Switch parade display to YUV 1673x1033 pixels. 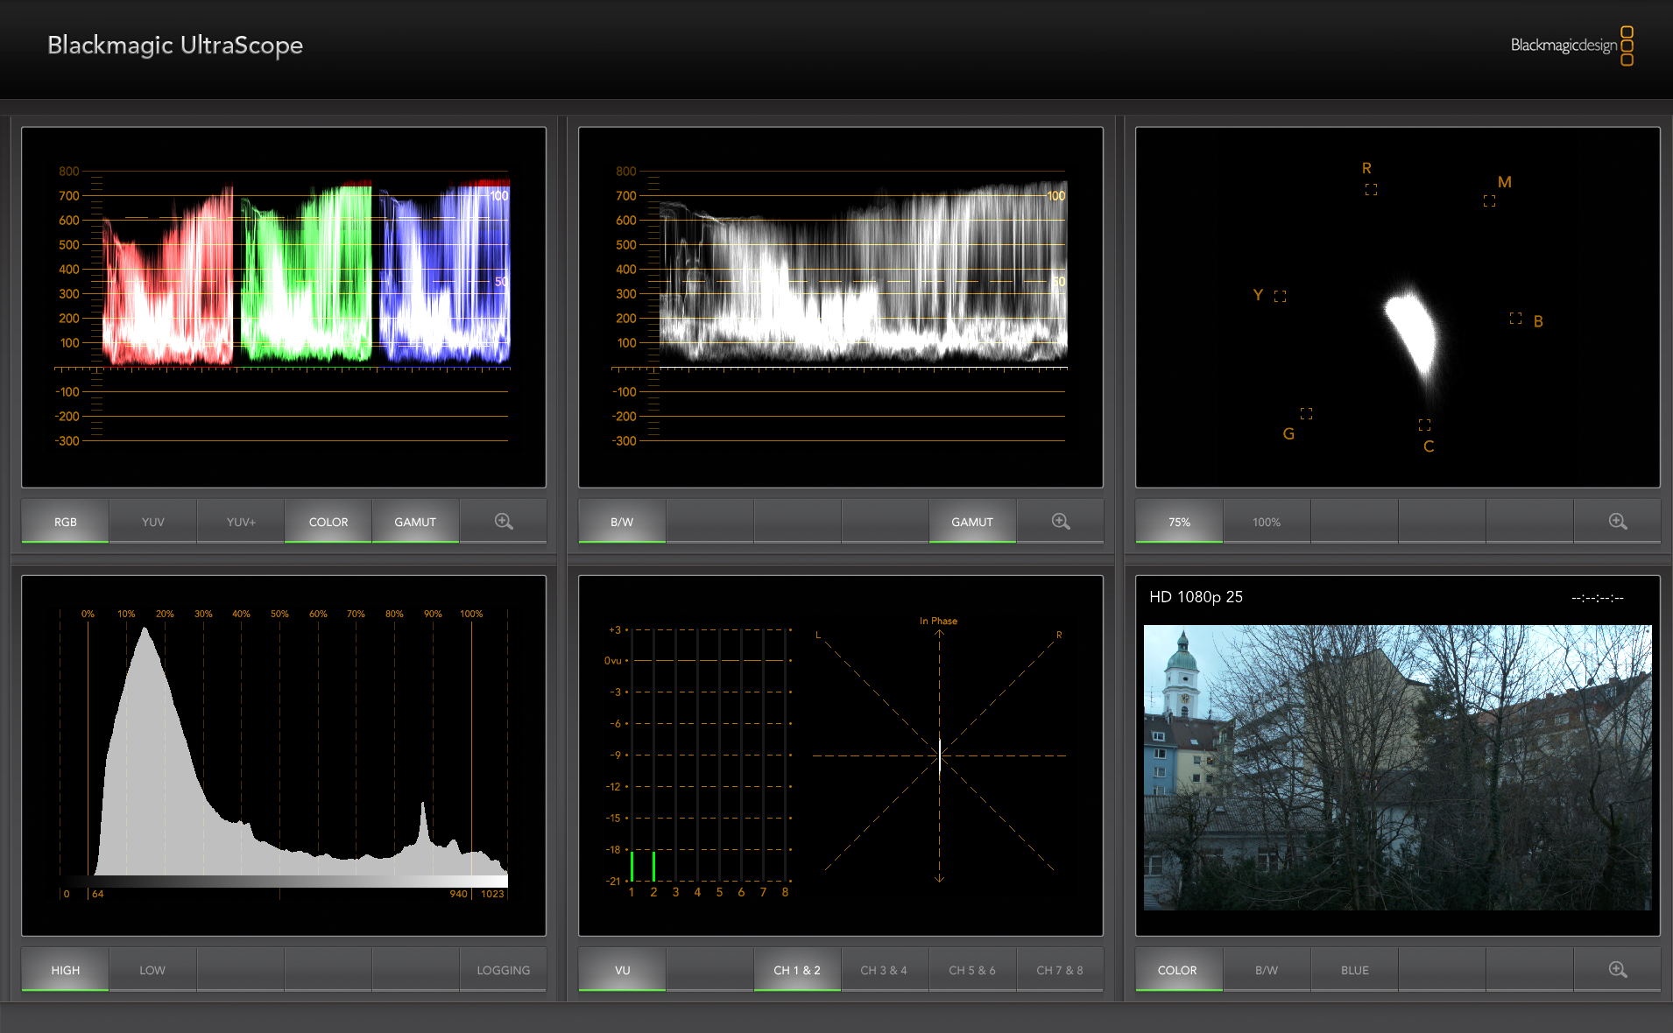coord(153,522)
